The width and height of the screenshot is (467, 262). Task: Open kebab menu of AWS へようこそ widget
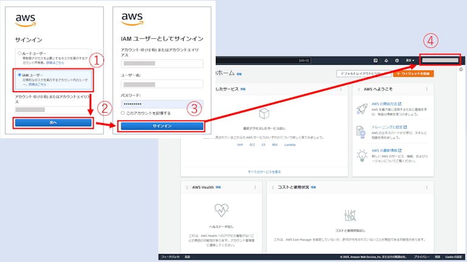427,89
